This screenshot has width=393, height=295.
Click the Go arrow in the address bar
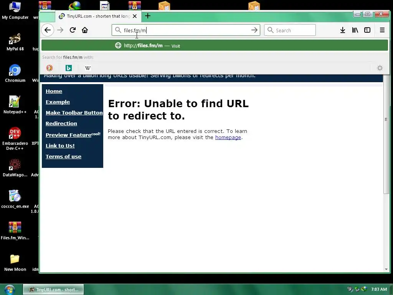coord(254,30)
